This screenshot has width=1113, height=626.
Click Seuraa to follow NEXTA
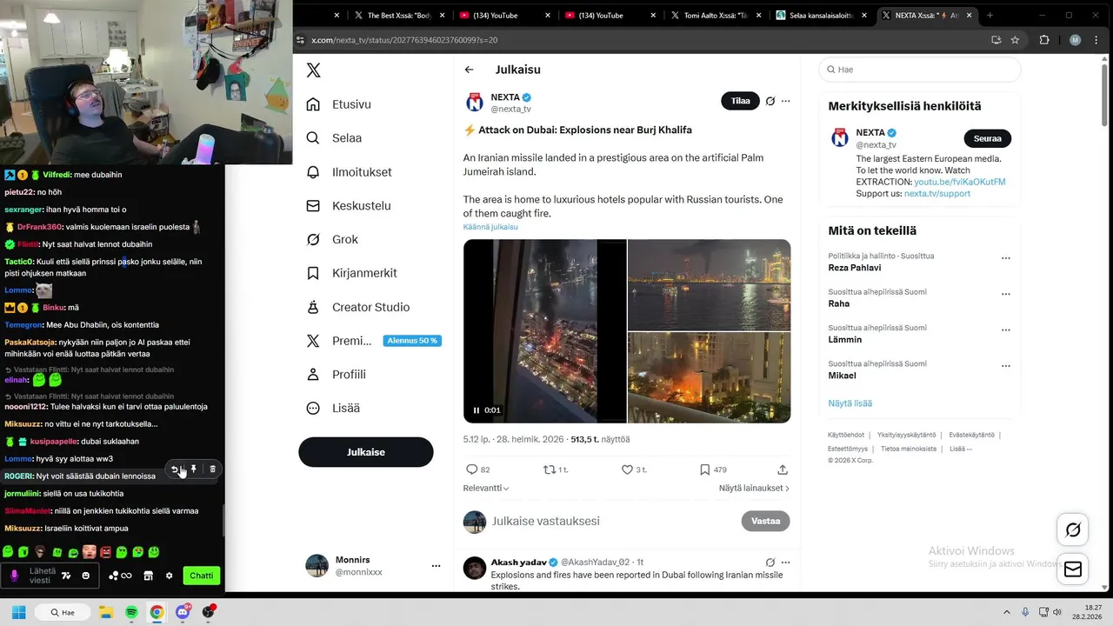click(x=987, y=138)
